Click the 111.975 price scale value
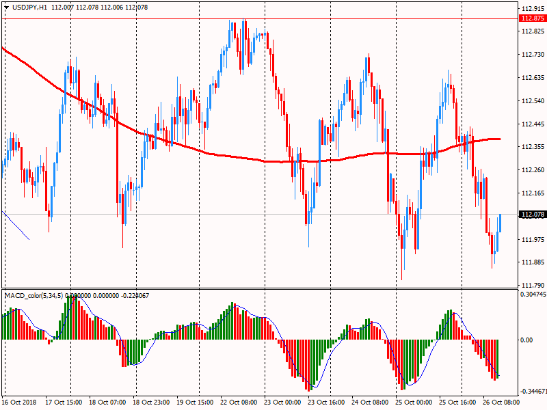 [x=533, y=240]
